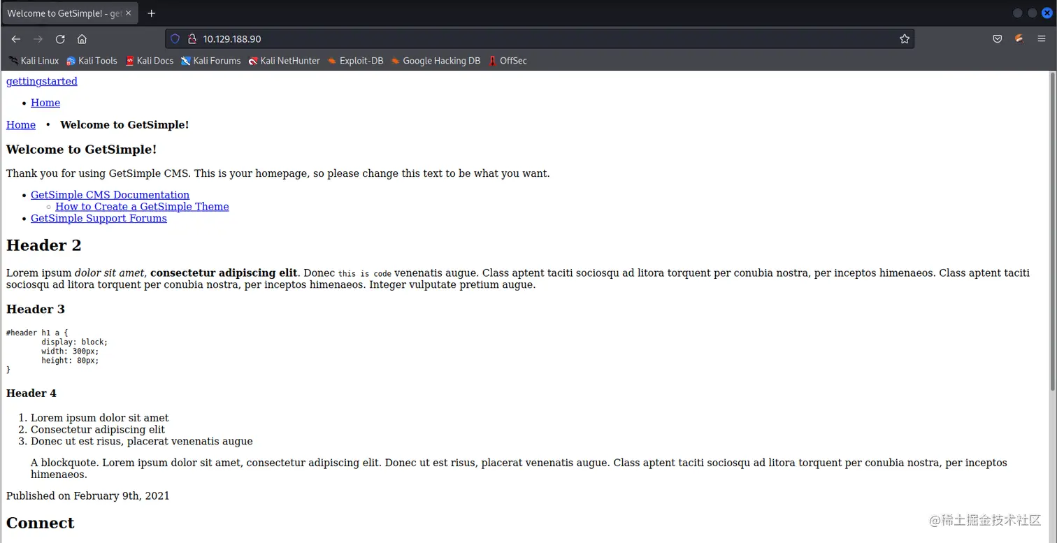Click the forward navigation arrow
This screenshot has height=543, width=1057.
click(38, 39)
